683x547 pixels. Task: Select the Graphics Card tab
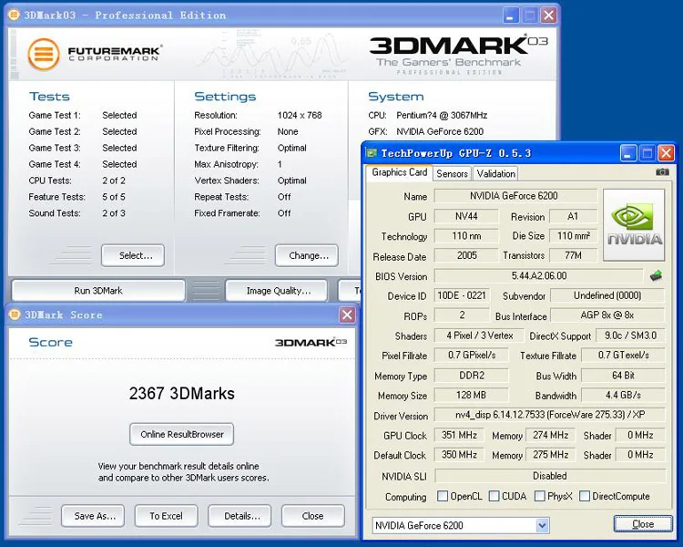(400, 172)
